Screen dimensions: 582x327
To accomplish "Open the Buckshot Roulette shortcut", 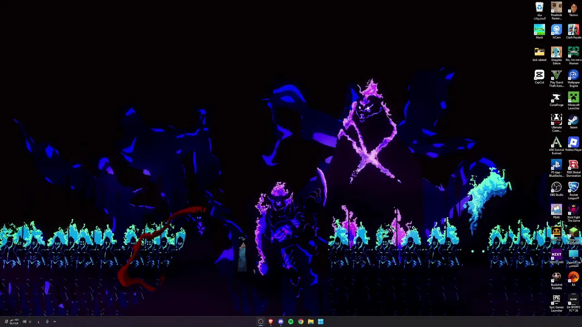I will (557, 280).
